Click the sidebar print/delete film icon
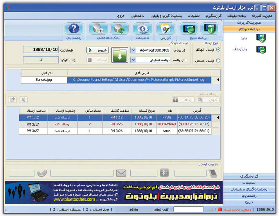Viewport: 279px width, 216px height. (x=261, y=50)
